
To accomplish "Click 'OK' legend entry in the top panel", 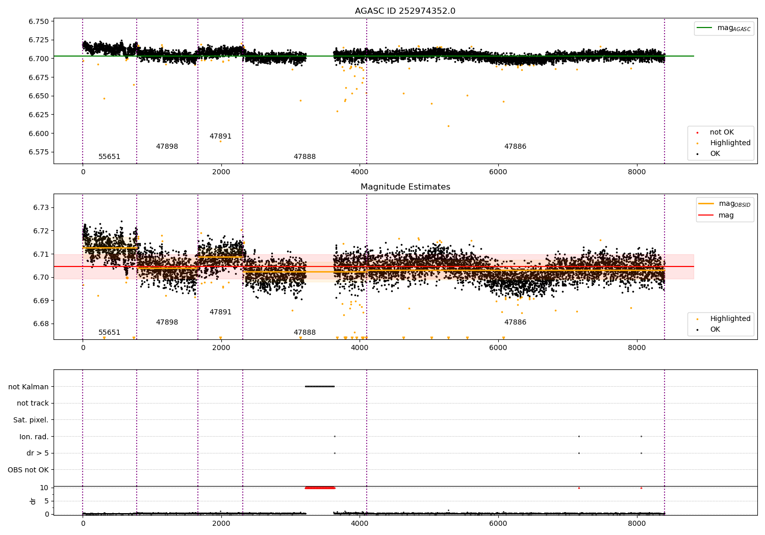I will pyautogui.click(x=709, y=154).
